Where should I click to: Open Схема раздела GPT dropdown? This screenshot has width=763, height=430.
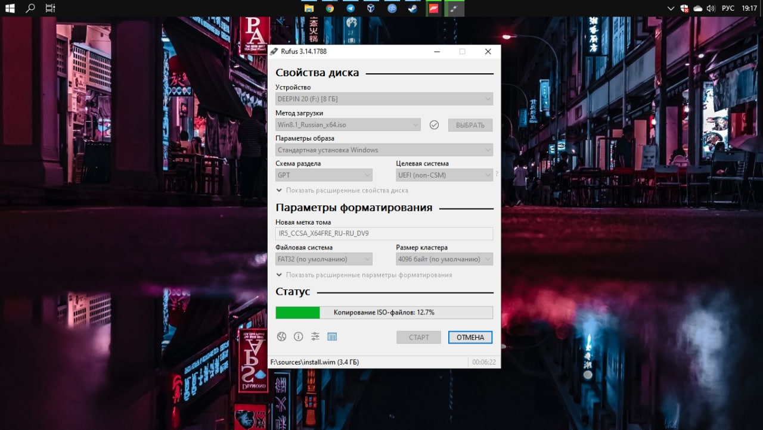tap(324, 175)
